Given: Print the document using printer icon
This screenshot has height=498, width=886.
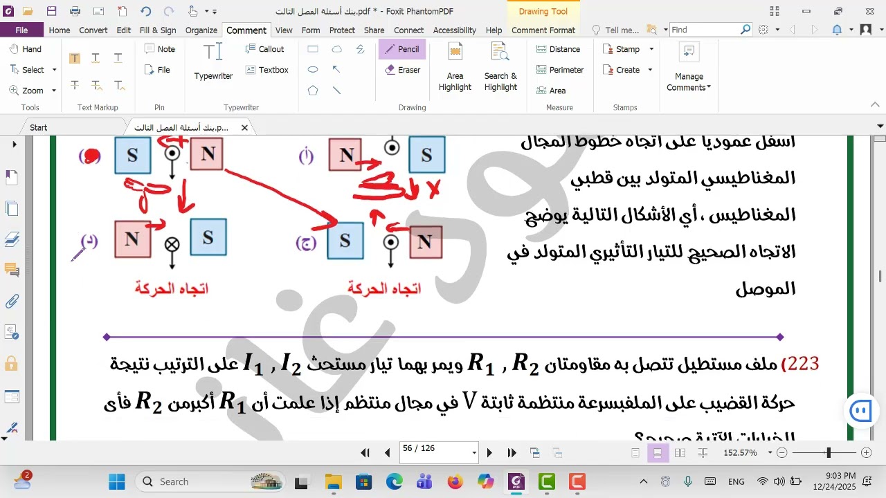Looking at the screenshot, I should coord(75,12).
